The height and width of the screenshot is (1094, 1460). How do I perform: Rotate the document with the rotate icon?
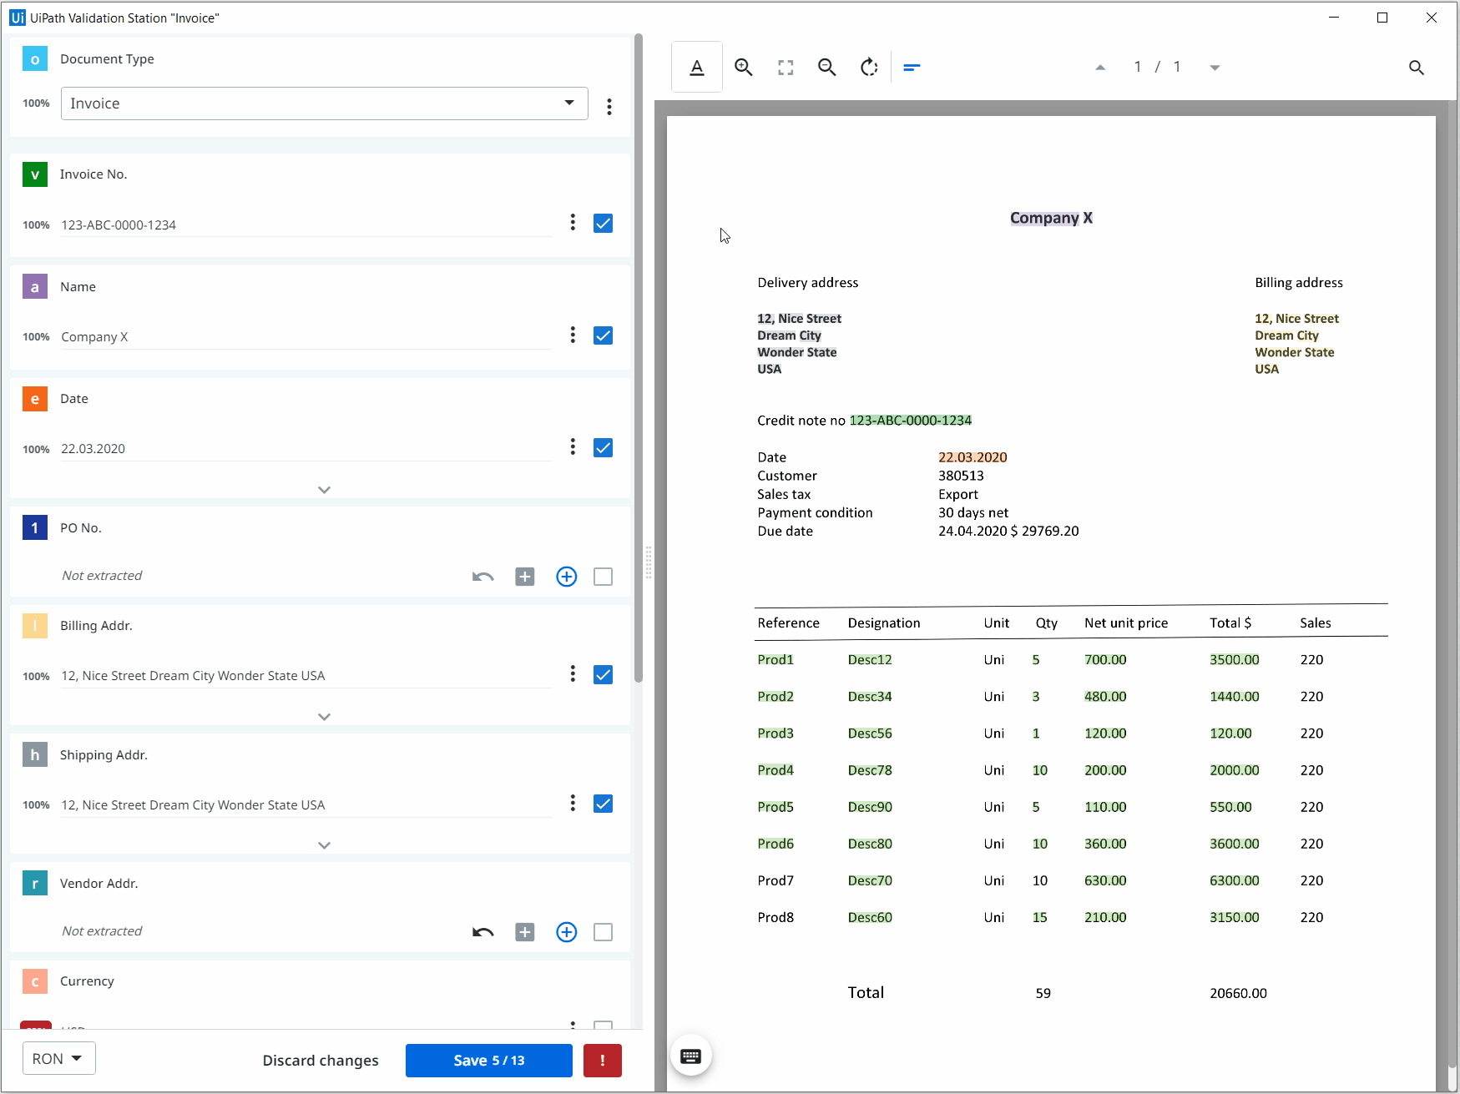(869, 68)
